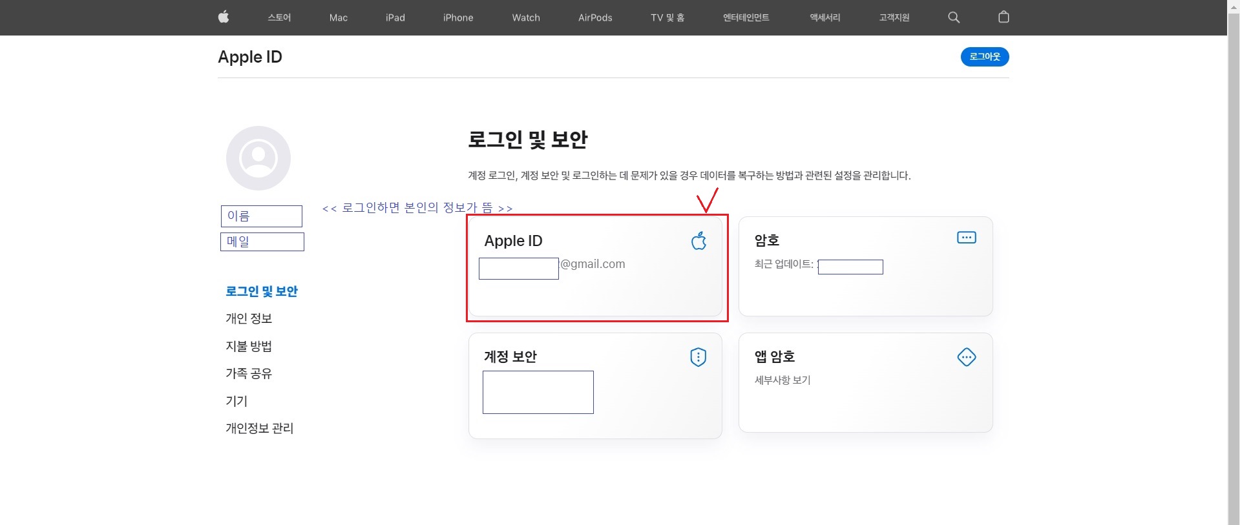
Task: Click the 로그아웃 button
Action: [x=985, y=57]
